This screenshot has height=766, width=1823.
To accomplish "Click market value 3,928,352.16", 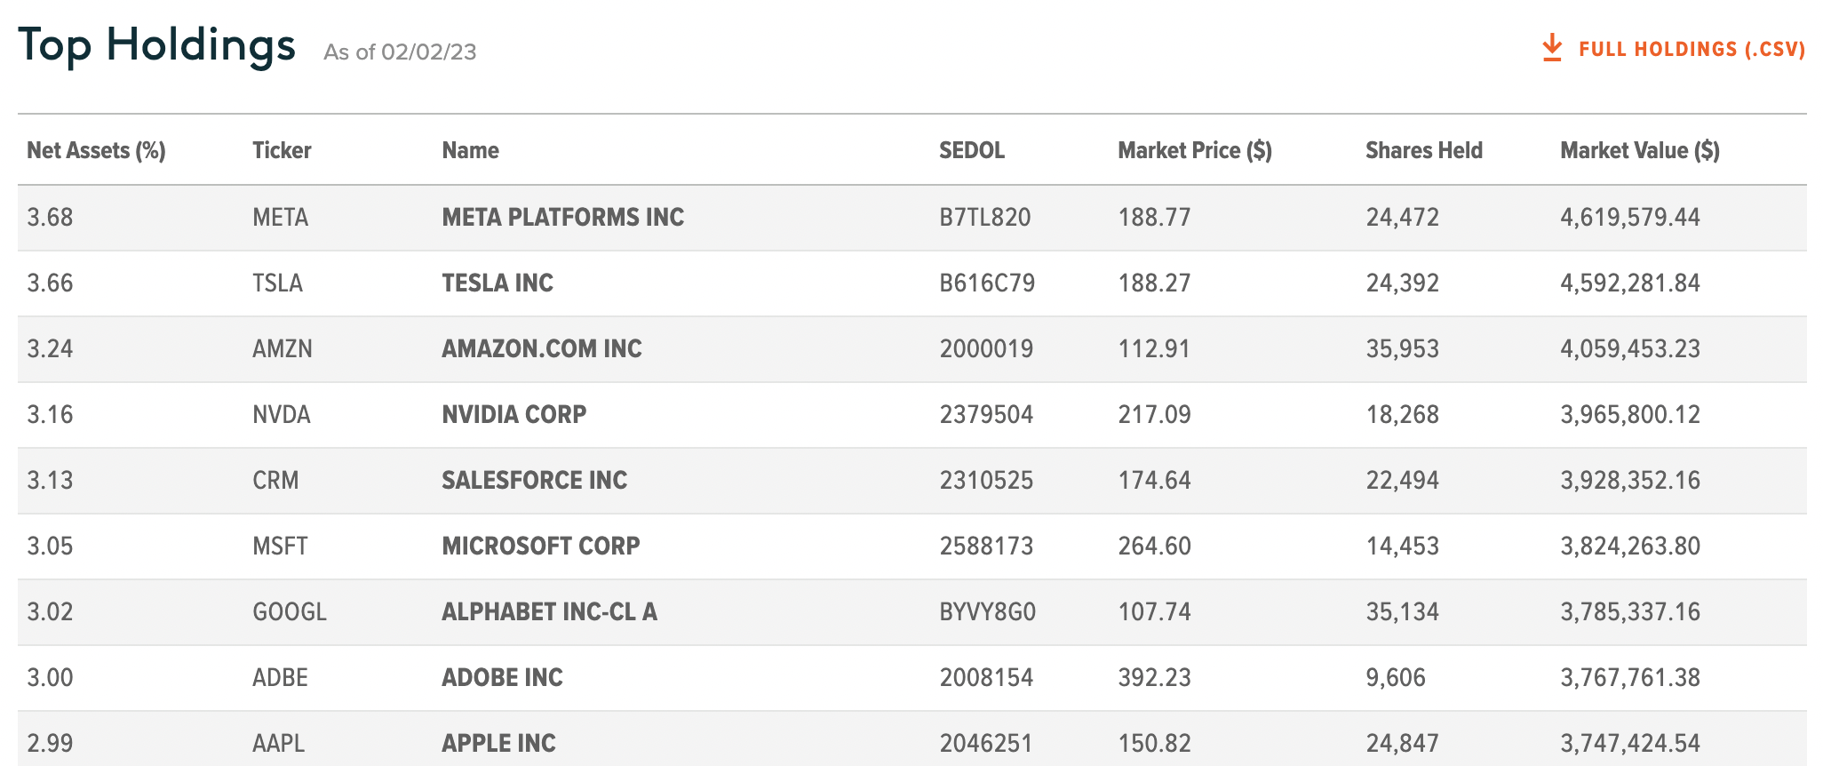I will (1630, 480).
